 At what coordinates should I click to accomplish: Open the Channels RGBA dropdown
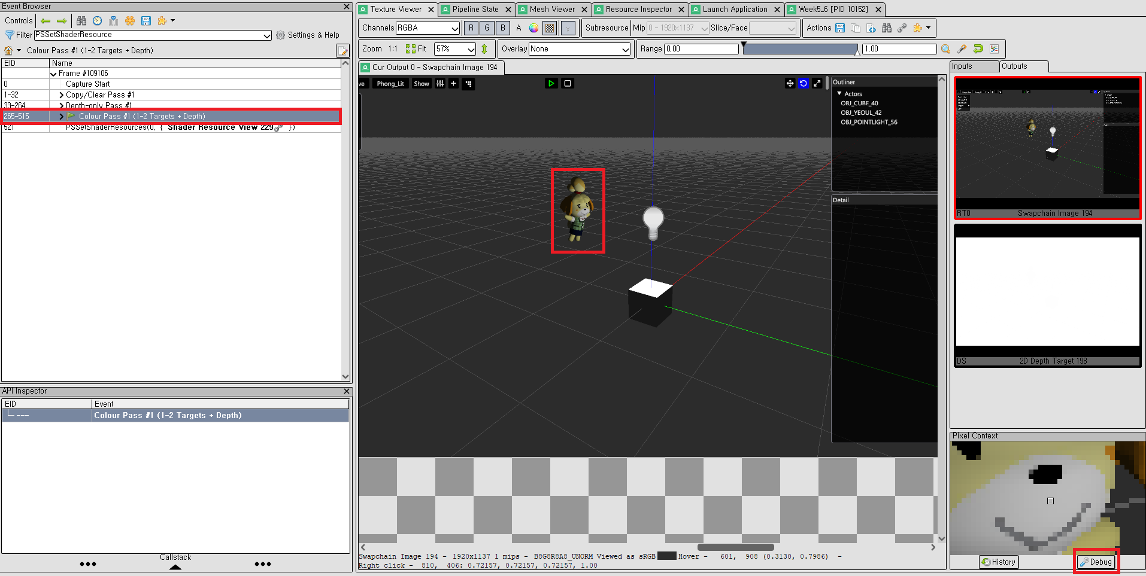[428, 28]
